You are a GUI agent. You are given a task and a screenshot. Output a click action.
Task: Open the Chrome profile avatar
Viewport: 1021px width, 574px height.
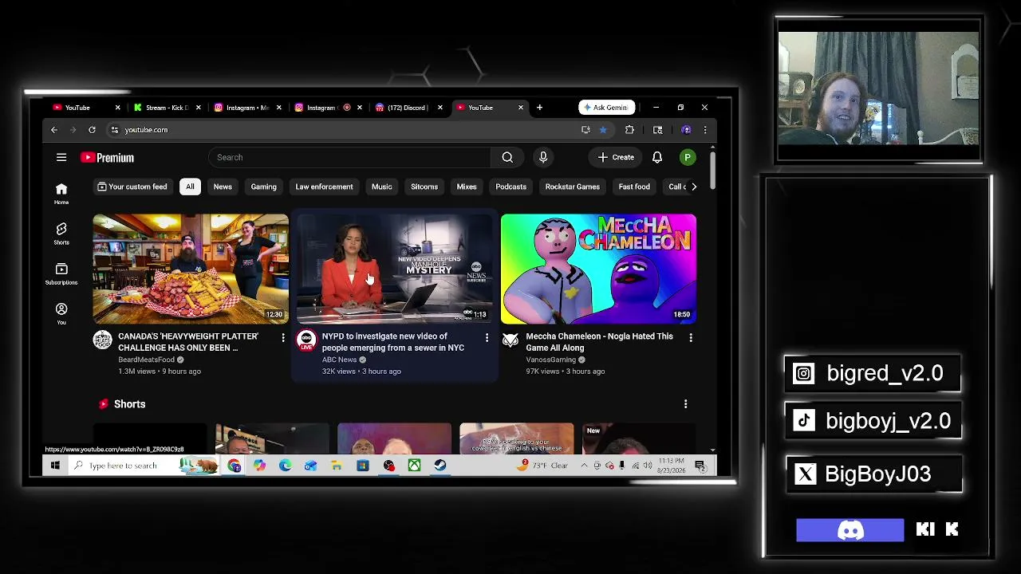pyautogui.click(x=686, y=129)
